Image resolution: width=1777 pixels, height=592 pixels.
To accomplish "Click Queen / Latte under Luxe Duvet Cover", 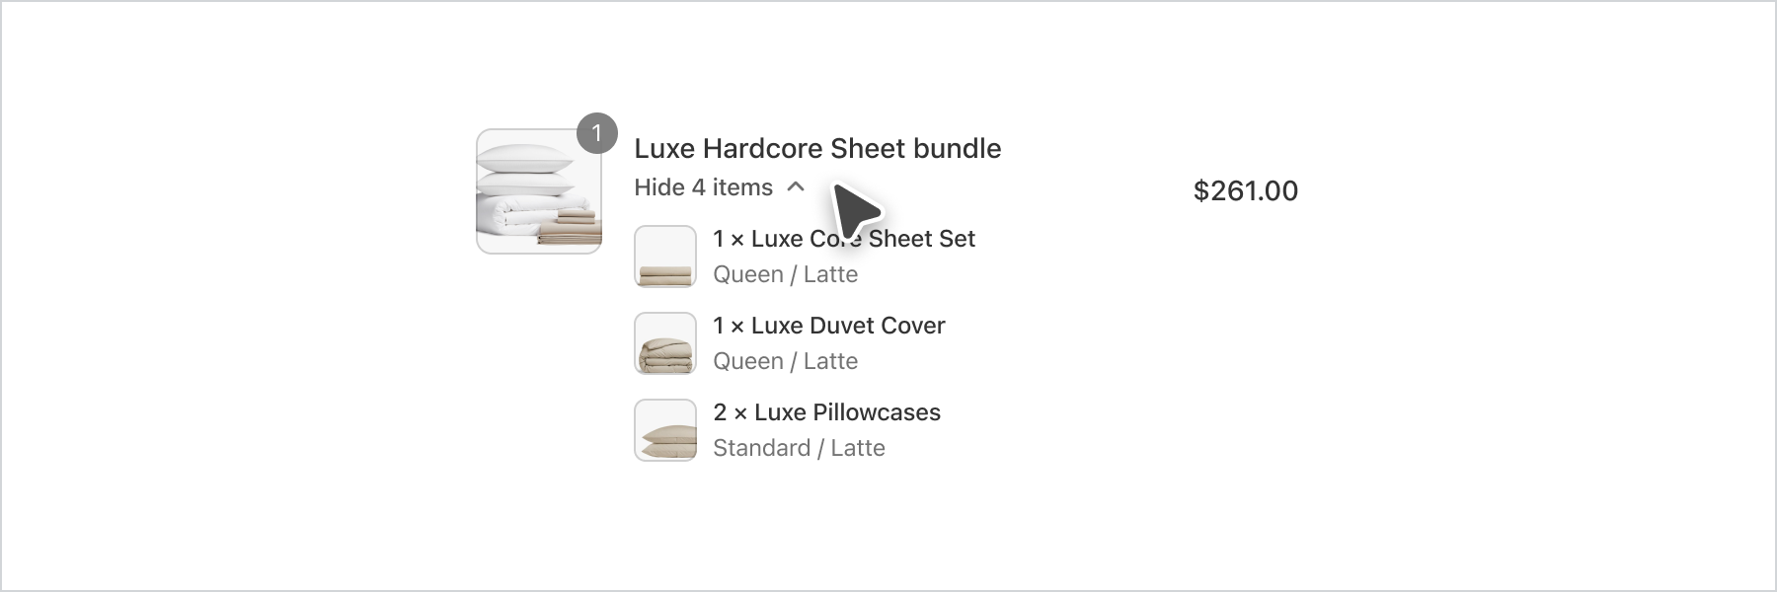I will click(785, 361).
